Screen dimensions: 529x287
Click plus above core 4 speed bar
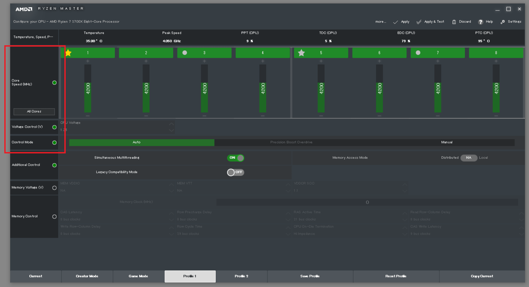coord(263,61)
